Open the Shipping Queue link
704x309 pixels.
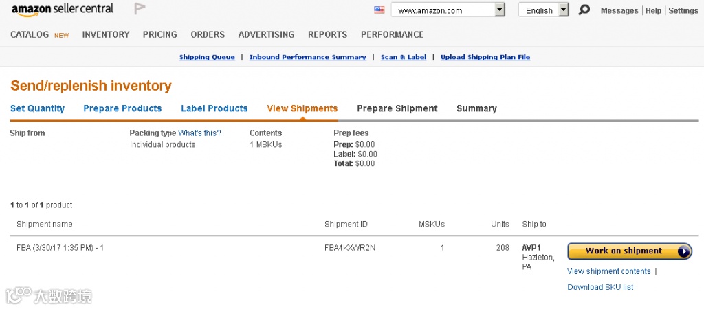click(207, 57)
